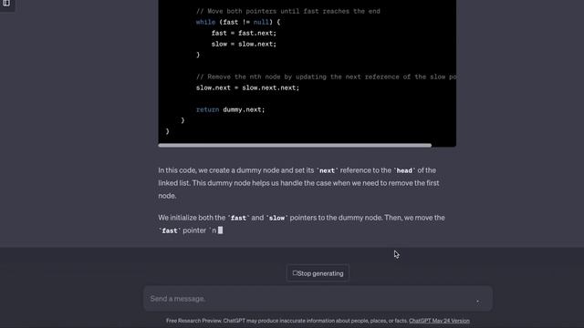The width and height of the screenshot is (584, 328).
Task: Click the 'fast = fast.next;' code line
Action: click(244, 33)
